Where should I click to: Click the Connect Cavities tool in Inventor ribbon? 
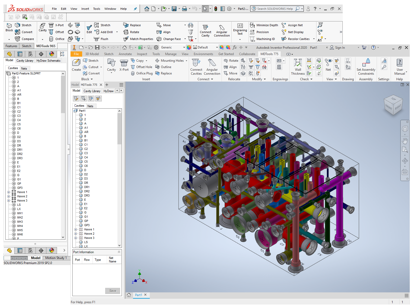(196, 67)
